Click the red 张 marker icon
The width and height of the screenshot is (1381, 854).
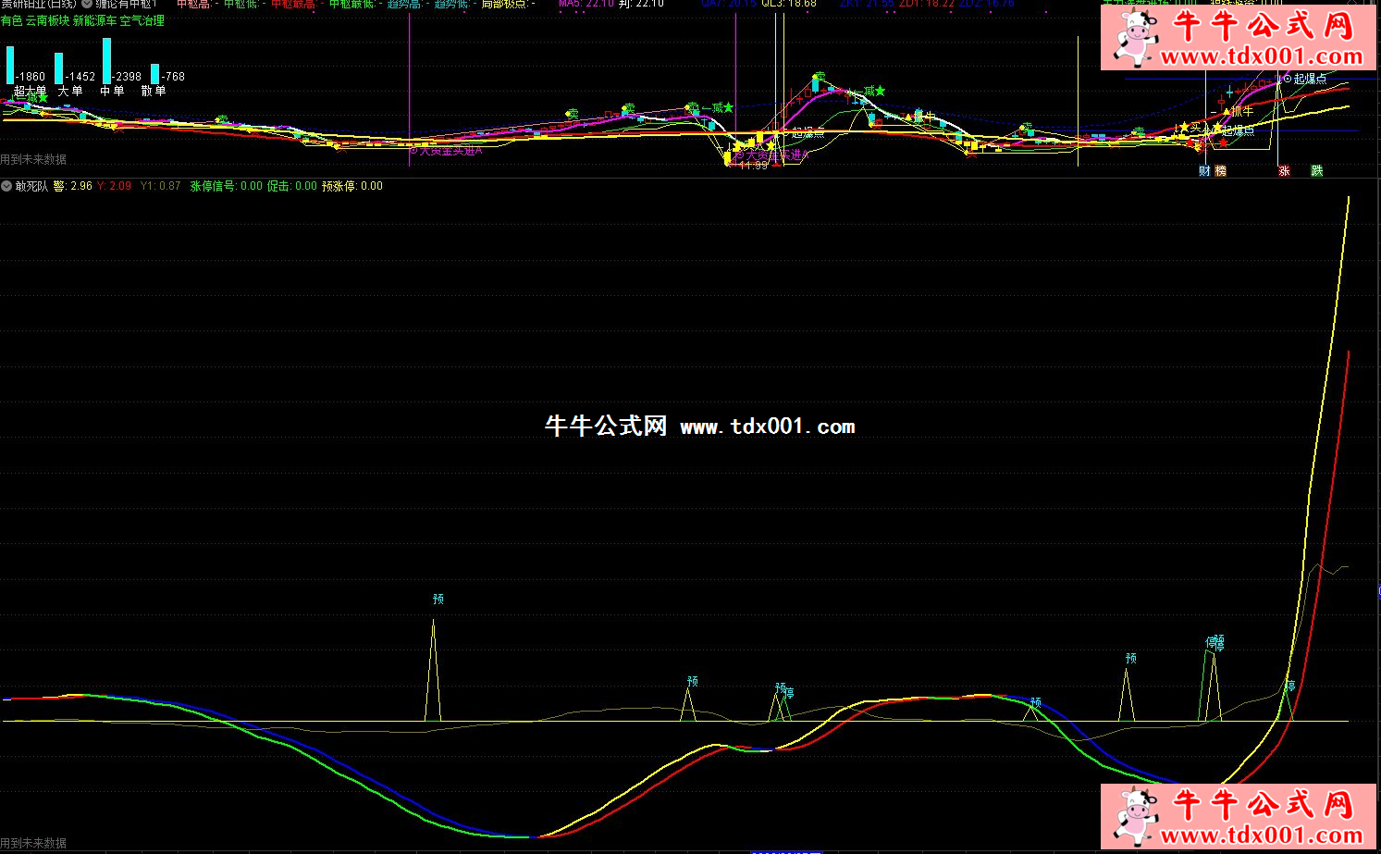pos(1284,171)
